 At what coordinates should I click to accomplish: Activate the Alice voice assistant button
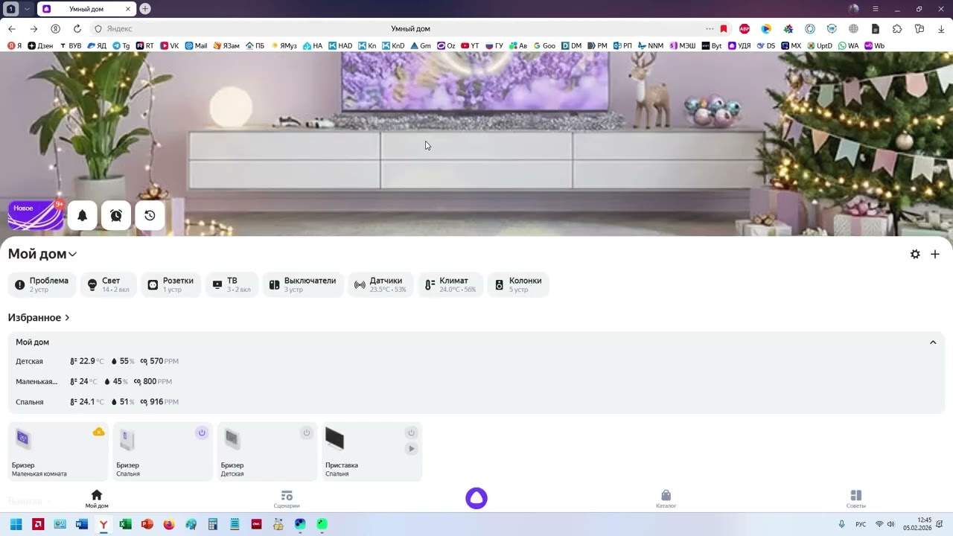476,498
